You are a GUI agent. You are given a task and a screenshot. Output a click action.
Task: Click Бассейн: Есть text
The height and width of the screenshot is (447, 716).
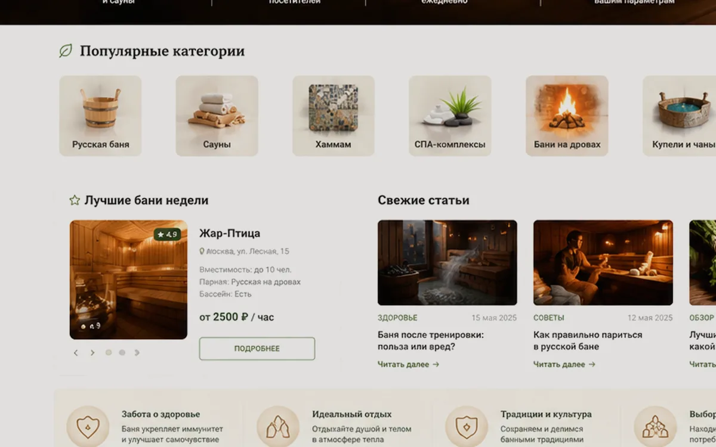[226, 294]
